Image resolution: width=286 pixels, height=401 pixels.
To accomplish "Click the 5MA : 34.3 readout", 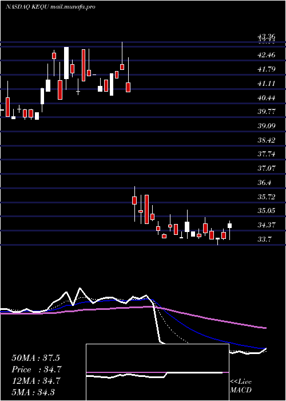I will [x=33, y=392].
